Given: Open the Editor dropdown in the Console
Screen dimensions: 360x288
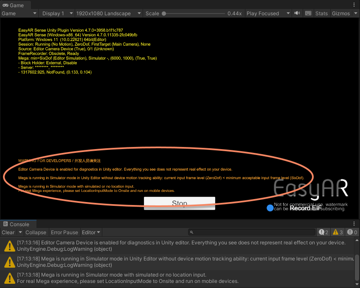Looking at the screenshot, I should [x=91, y=233].
